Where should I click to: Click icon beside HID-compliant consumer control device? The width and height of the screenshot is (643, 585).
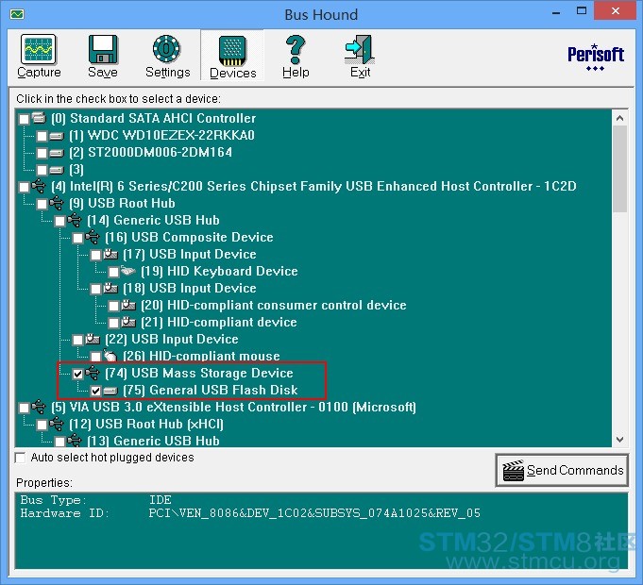(128, 305)
